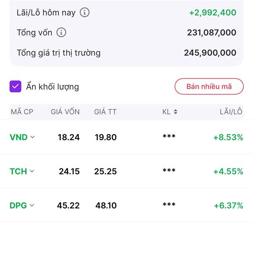Select the GIÁ TT column header

[105, 112]
